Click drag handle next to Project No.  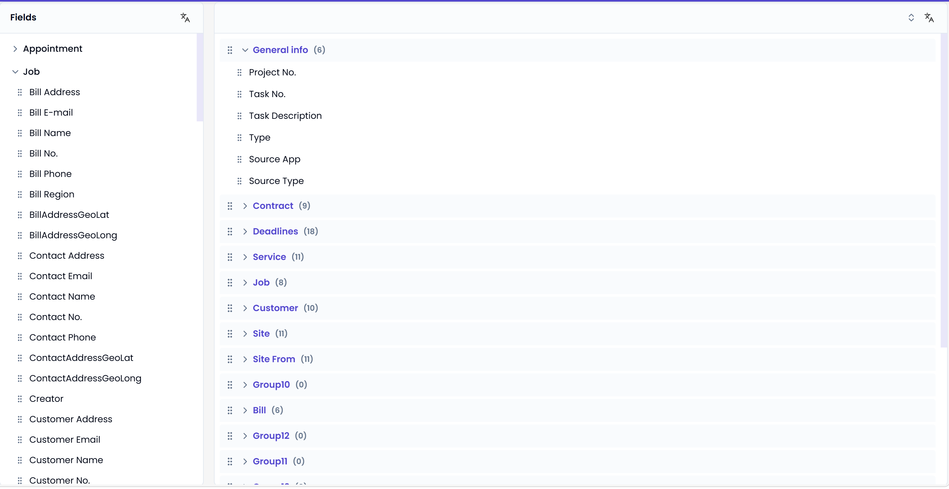(x=239, y=73)
